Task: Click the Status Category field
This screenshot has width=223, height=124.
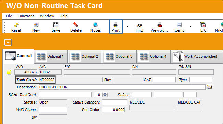Action: [x=115, y=102]
